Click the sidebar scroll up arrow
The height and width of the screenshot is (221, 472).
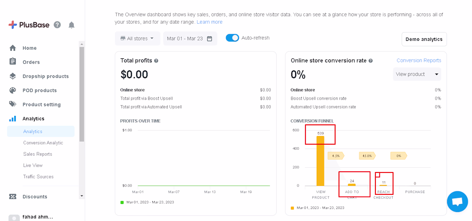[82, 44]
